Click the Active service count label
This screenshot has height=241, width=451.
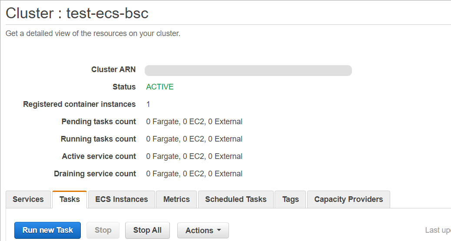(x=99, y=156)
